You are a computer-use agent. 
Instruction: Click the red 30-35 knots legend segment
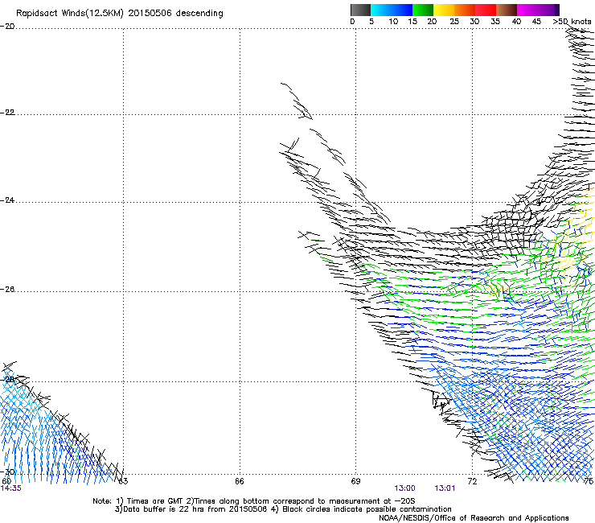click(x=486, y=10)
